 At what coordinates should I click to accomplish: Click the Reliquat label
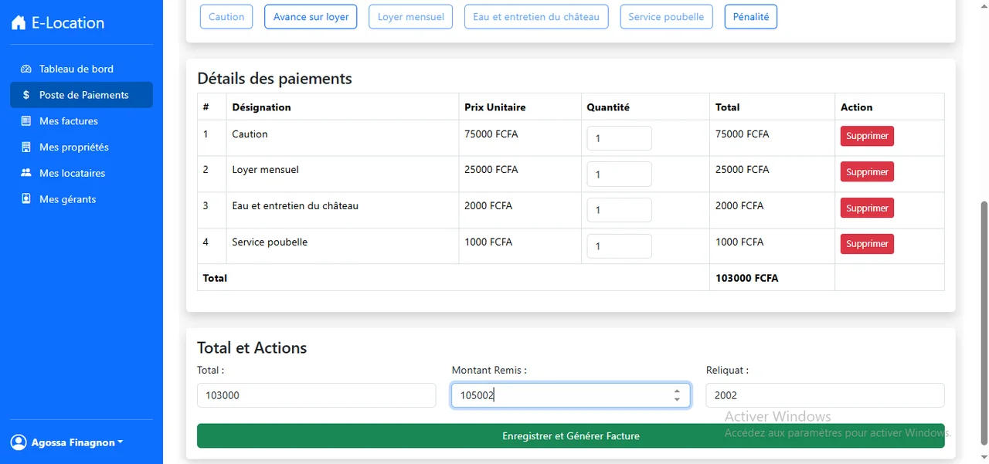click(x=727, y=371)
